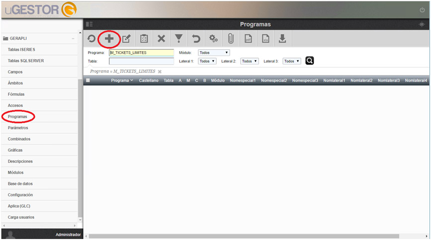The image size is (431, 240).
Task: Collapse the GERAPLI menu group
Action: [x=73, y=38]
